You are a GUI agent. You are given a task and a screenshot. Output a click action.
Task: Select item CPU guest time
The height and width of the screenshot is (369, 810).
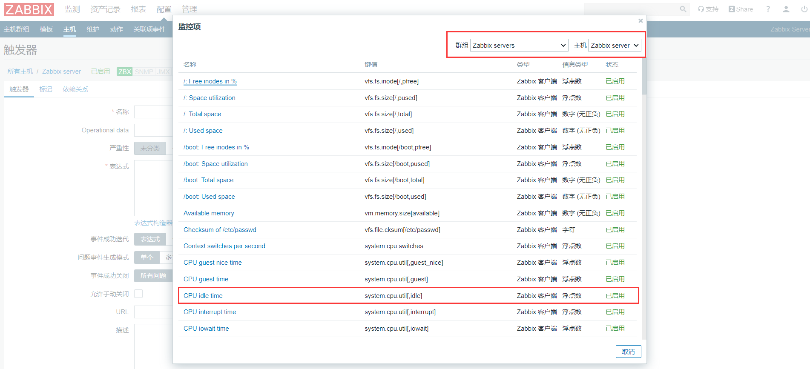pyautogui.click(x=206, y=279)
